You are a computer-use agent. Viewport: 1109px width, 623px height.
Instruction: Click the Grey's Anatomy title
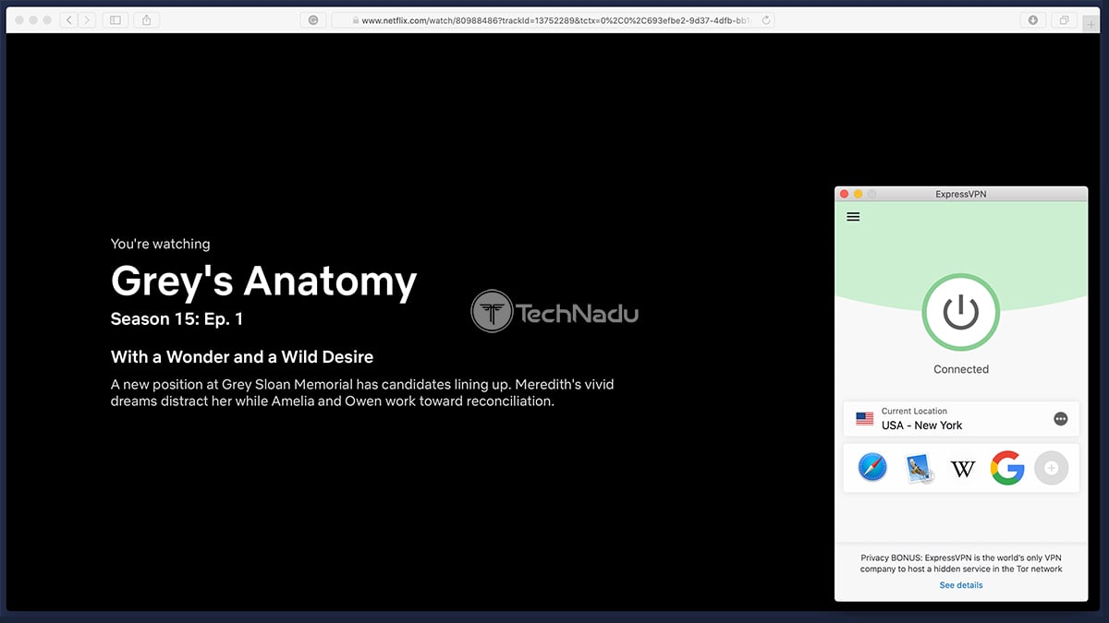click(263, 282)
